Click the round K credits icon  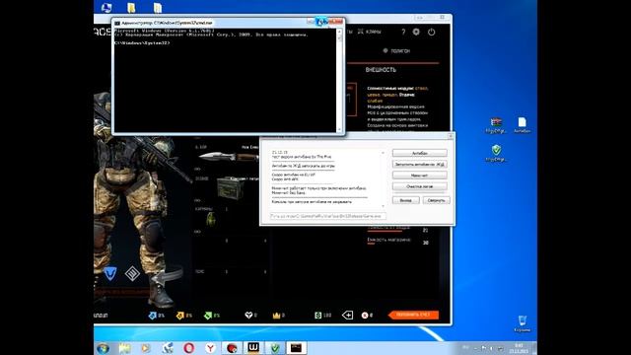click(x=365, y=316)
